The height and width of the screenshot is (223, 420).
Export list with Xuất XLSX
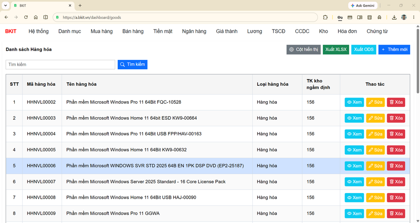[336, 50]
